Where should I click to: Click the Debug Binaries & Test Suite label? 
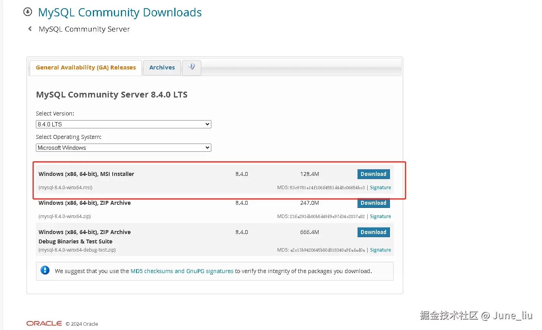pyautogui.click(x=75, y=241)
